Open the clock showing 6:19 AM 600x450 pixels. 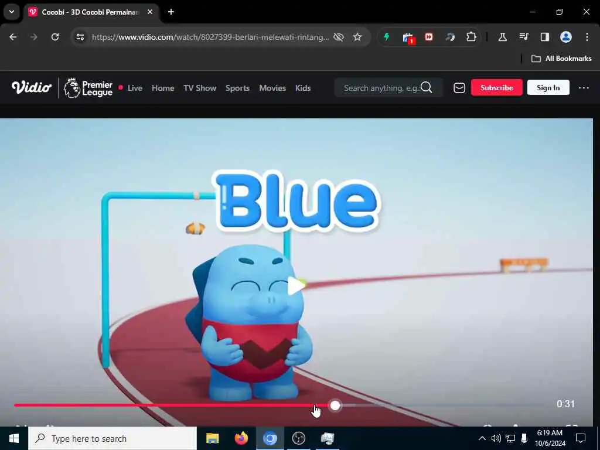click(x=550, y=438)
